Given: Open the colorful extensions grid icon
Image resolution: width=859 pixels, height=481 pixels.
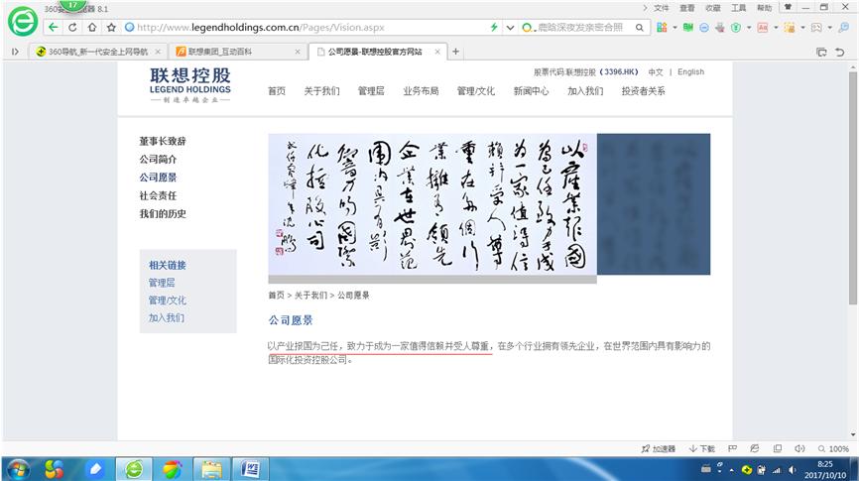Looking at the screenshot, I should click(662, 28).
